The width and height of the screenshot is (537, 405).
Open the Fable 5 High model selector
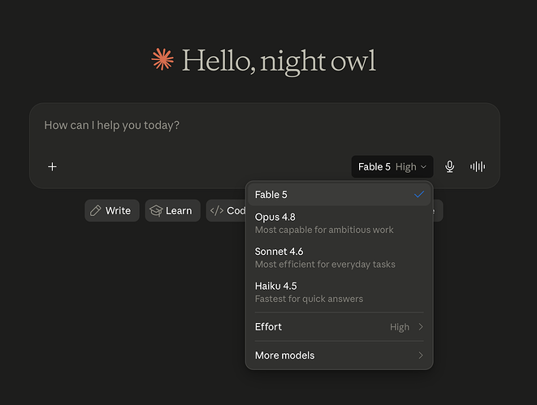(392, 166)
